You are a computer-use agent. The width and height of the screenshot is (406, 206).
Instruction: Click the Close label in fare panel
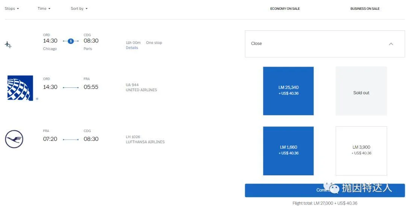tap(256, 44)
